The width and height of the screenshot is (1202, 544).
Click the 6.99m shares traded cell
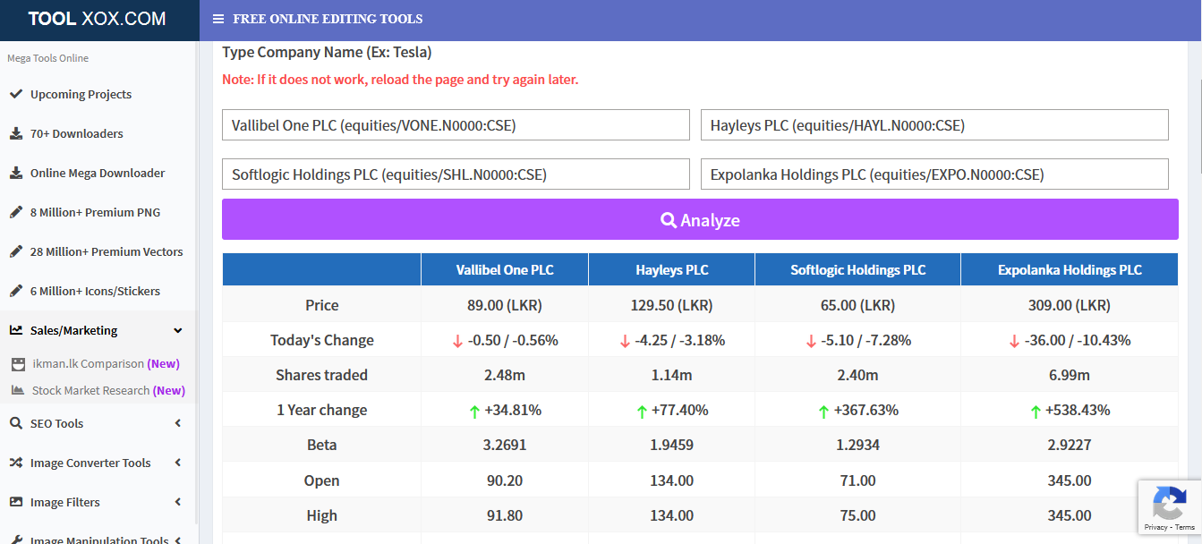pos(1070,375)
